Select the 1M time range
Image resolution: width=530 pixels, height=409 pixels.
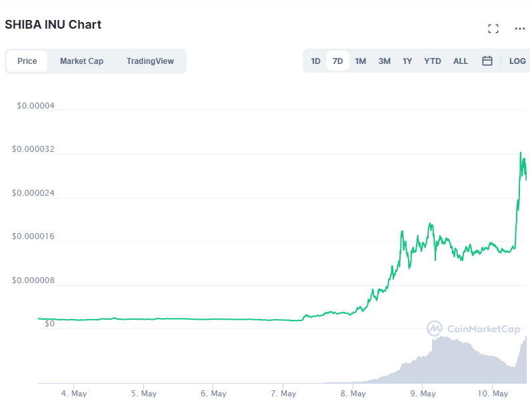pyautogui.click(x=360, y=61)
